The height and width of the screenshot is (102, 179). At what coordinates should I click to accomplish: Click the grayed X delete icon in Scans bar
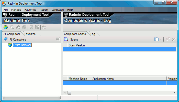click(x=174, y=40)
